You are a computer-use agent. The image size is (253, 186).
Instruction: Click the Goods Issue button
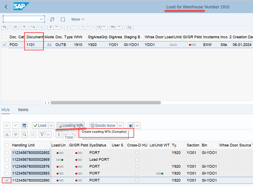coord(103,125)
